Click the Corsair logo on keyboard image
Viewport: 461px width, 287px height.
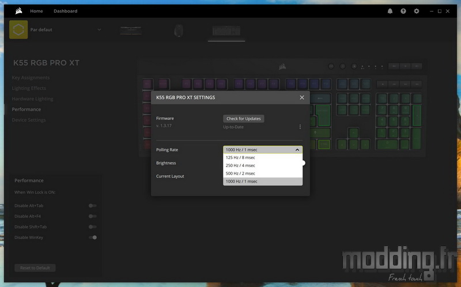282,67
